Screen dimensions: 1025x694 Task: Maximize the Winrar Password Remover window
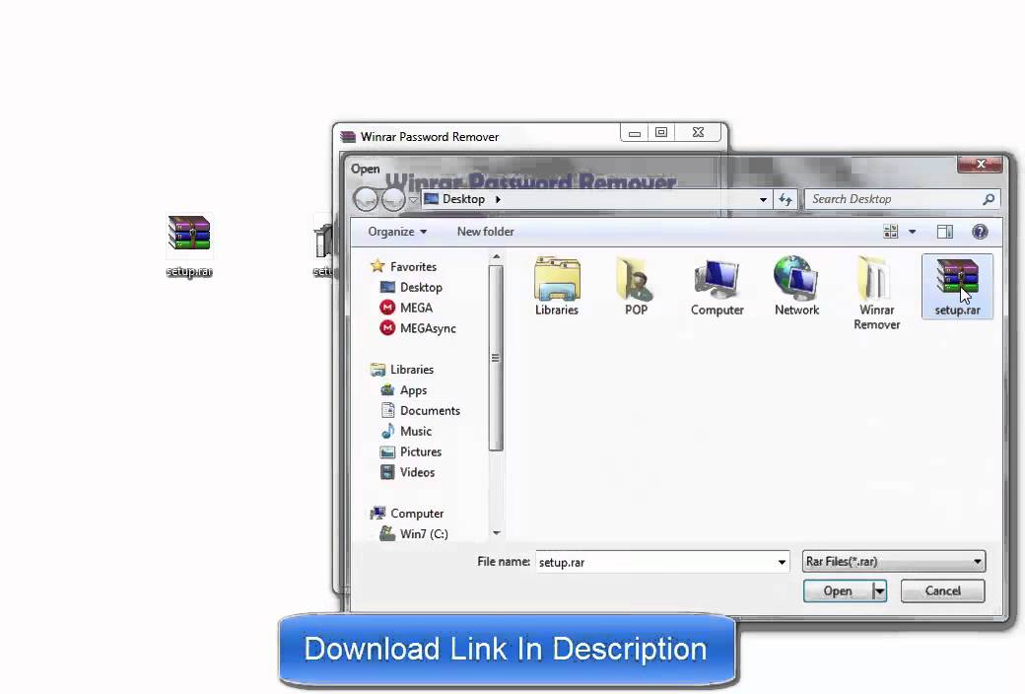pyautogui.click(x=661, y=133)
